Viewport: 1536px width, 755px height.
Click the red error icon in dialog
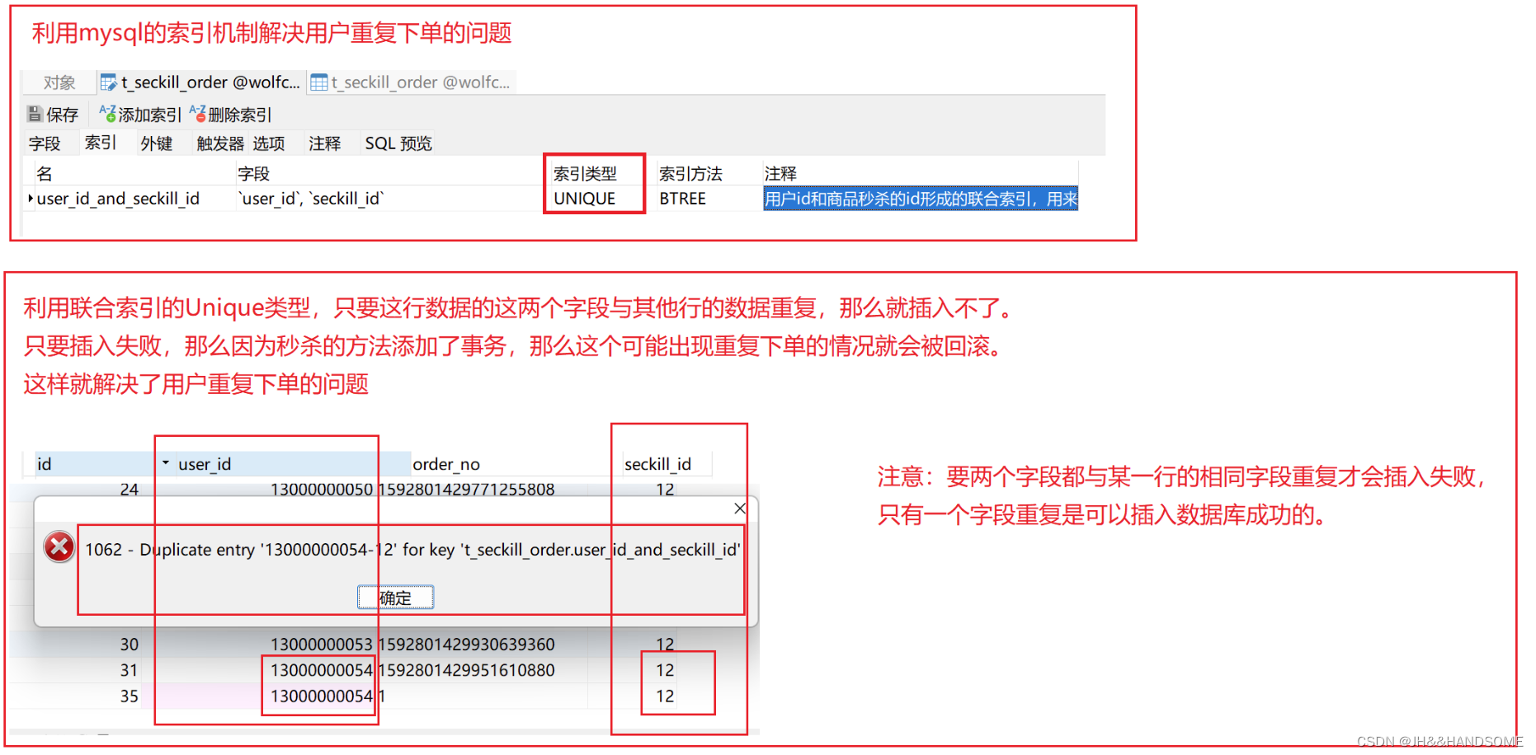click(59, 547)
